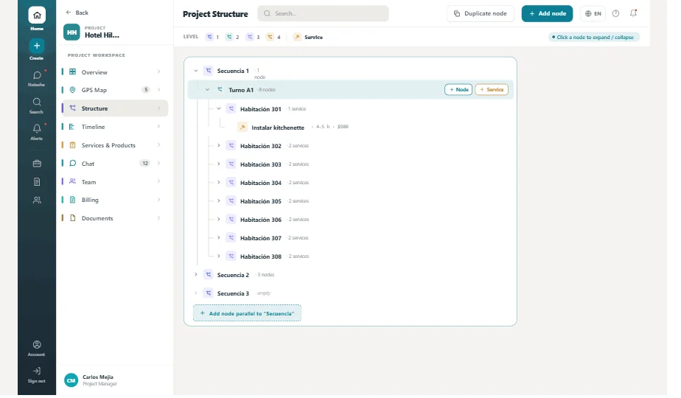Click the level 2 legend icon
Image resolution: width=681 pixels, height=398 pixels.
229,37
